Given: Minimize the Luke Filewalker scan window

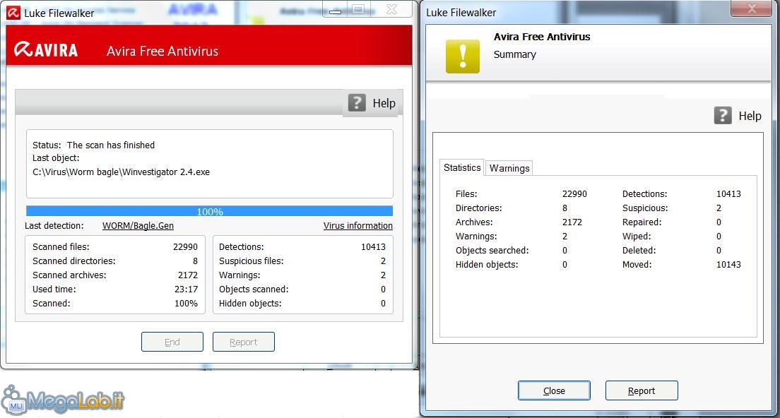Looking at the screenshot, I should [336, 9].
